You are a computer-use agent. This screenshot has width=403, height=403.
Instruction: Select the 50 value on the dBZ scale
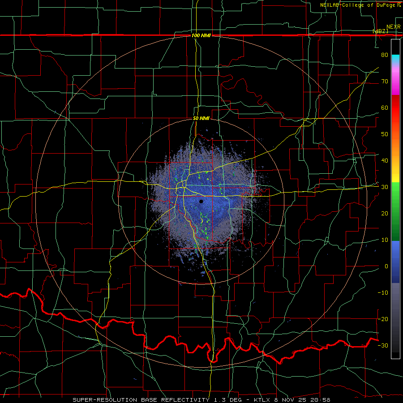tap(385, 134)
